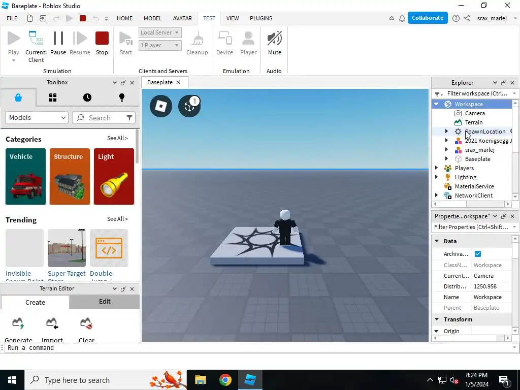Viewport: 520px width, 390px height.
Task: Click See All next to Trending
Action: click(x=117, y=219)
